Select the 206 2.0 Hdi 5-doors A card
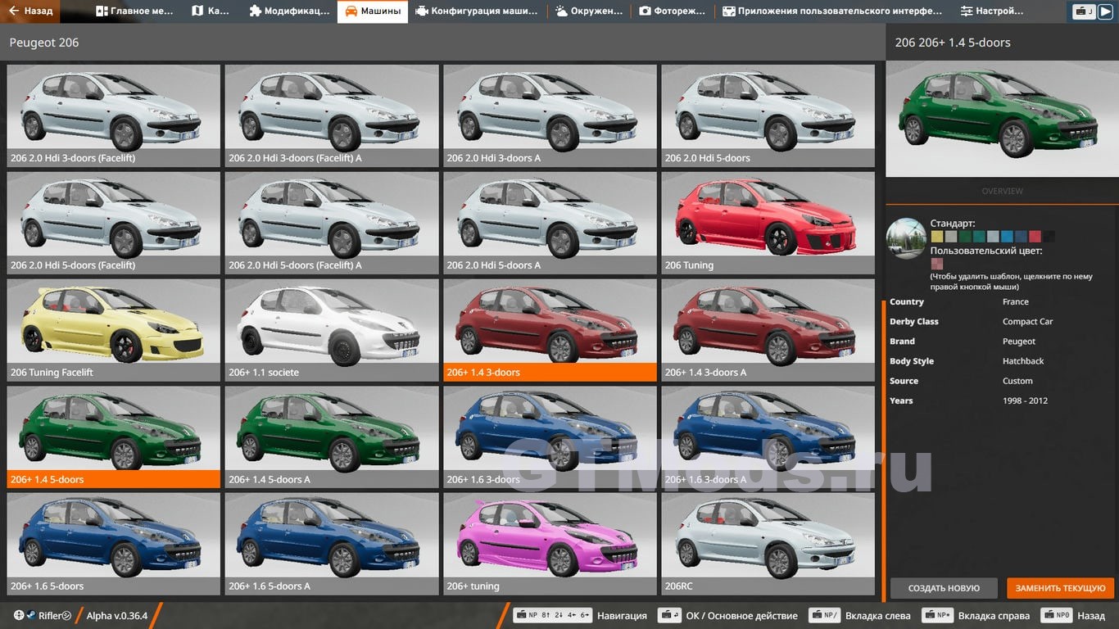Image resolution: width=1119 pixels, height=629 pixels. (x=550, y=223)
